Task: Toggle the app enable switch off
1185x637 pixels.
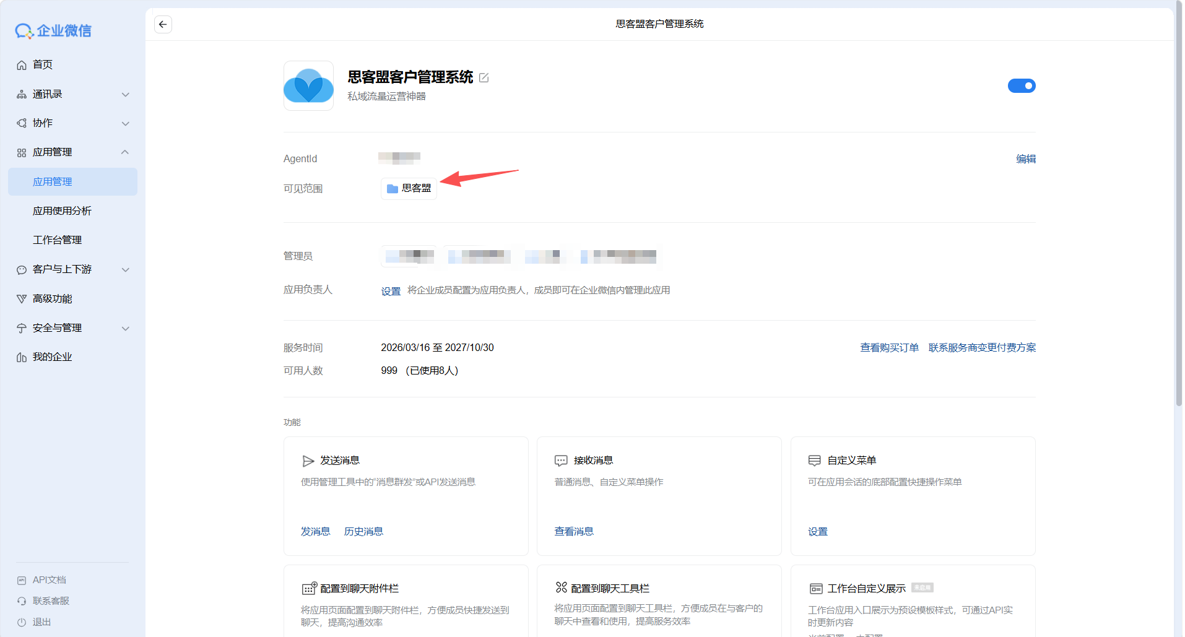Action: pos(1022,85)
